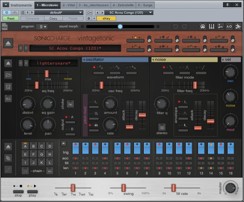Toggle the noise stereo button
Viewport: 244px width, 202px height.
(x=162, y=127)
